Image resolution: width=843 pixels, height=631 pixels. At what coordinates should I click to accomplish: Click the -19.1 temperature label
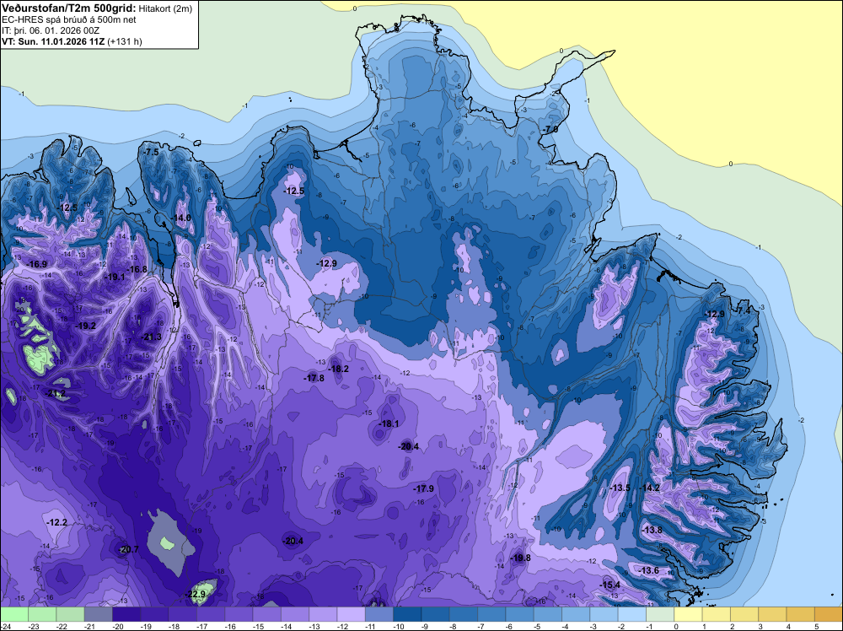pos(114,277)
